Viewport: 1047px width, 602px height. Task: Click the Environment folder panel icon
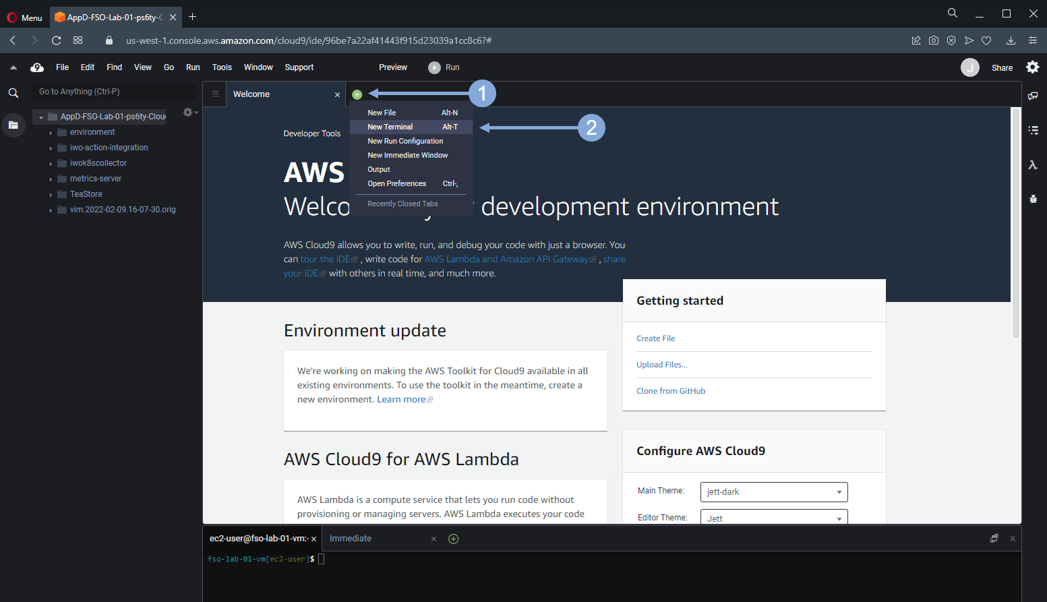13,125
